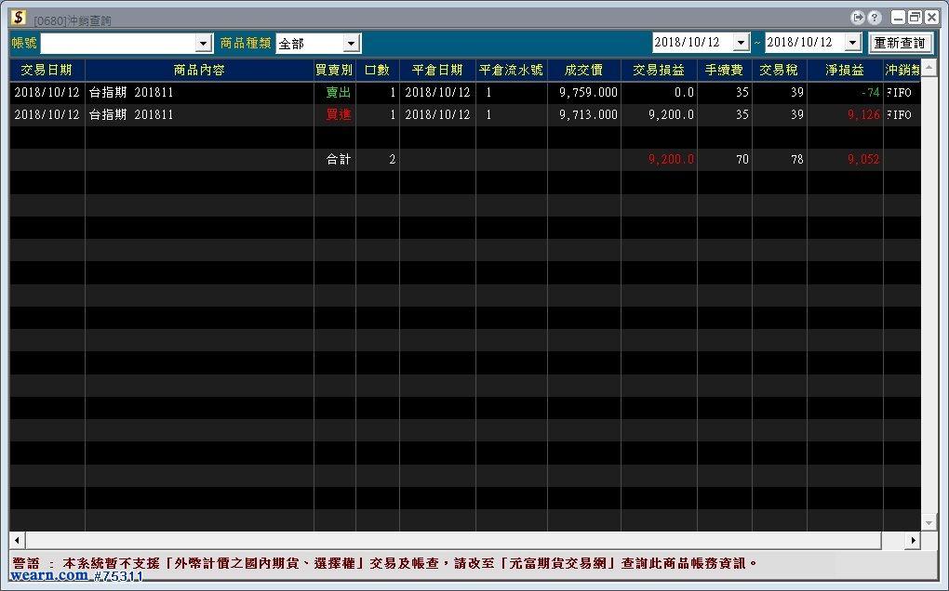Screen dimensions: 949x591
Task: Click the 手續費 column header
Action: pyautogui.click(x=725, y=70)
